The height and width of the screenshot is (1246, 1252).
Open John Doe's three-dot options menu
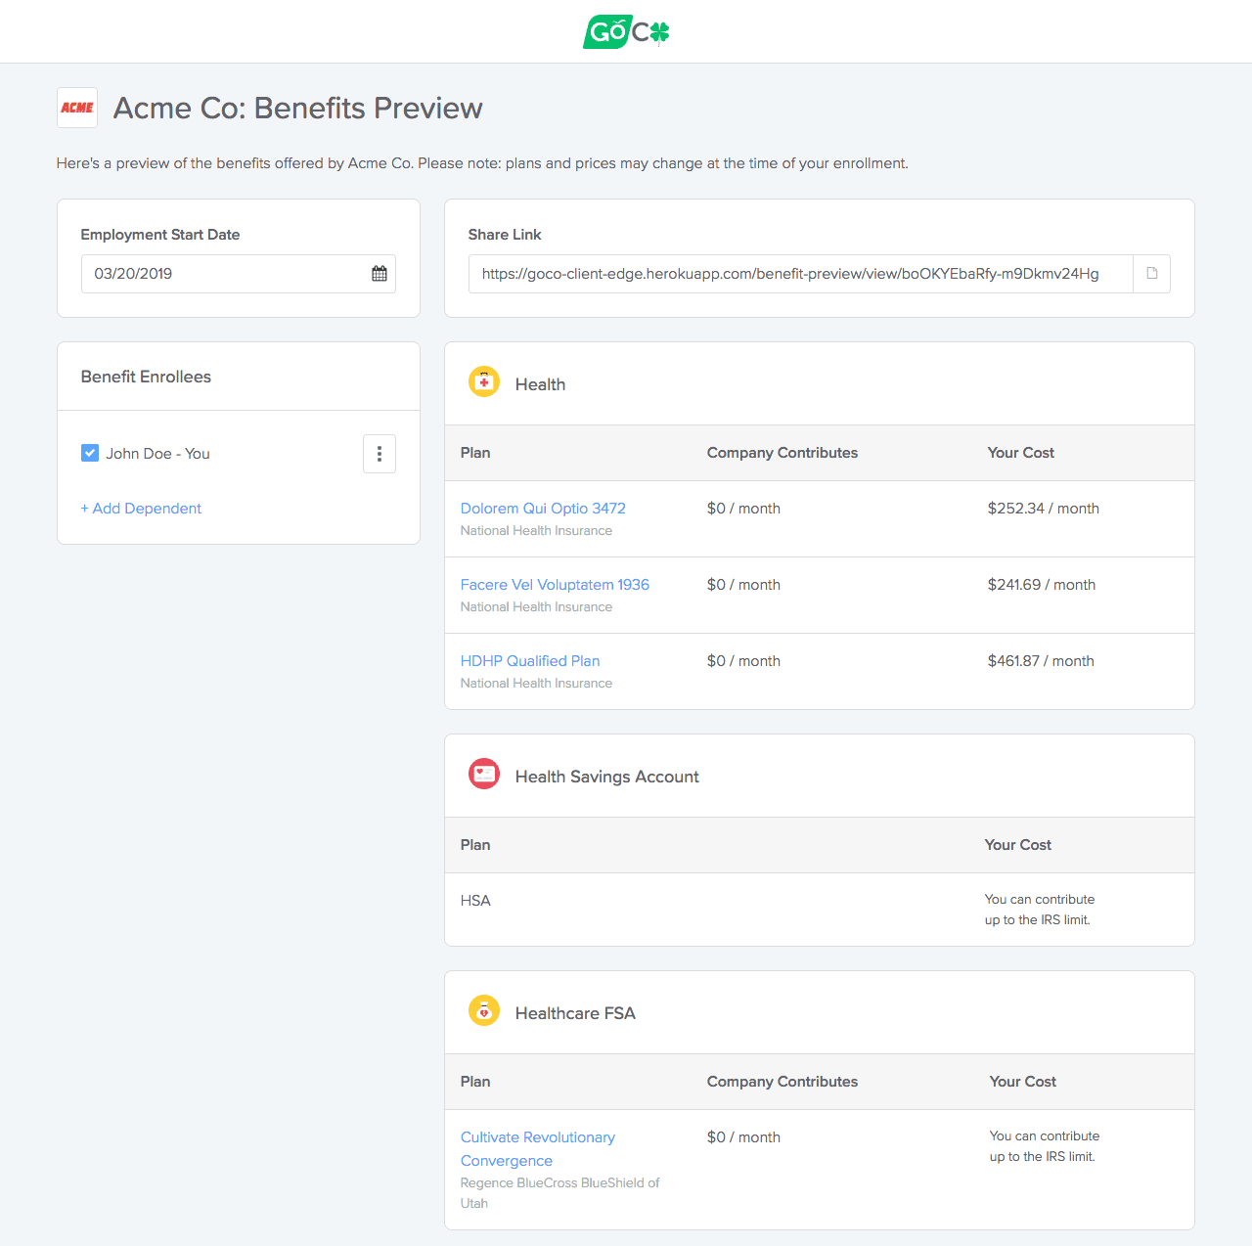click(x=380, y=454)
